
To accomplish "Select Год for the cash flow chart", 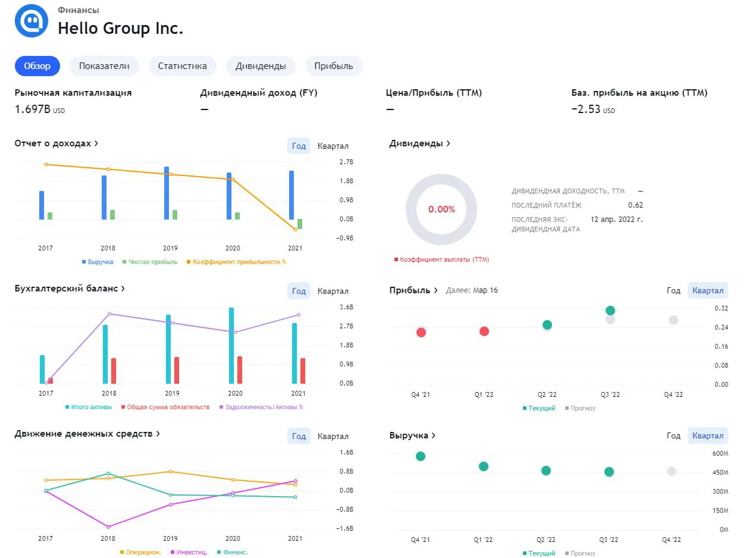I will [x=299, y=436].
